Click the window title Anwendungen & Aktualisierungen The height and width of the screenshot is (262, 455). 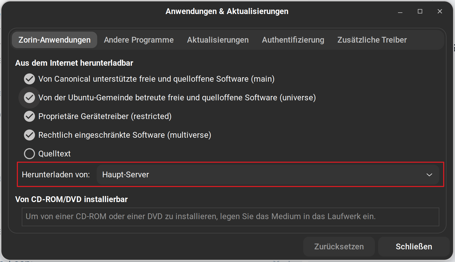coord(227,11)
